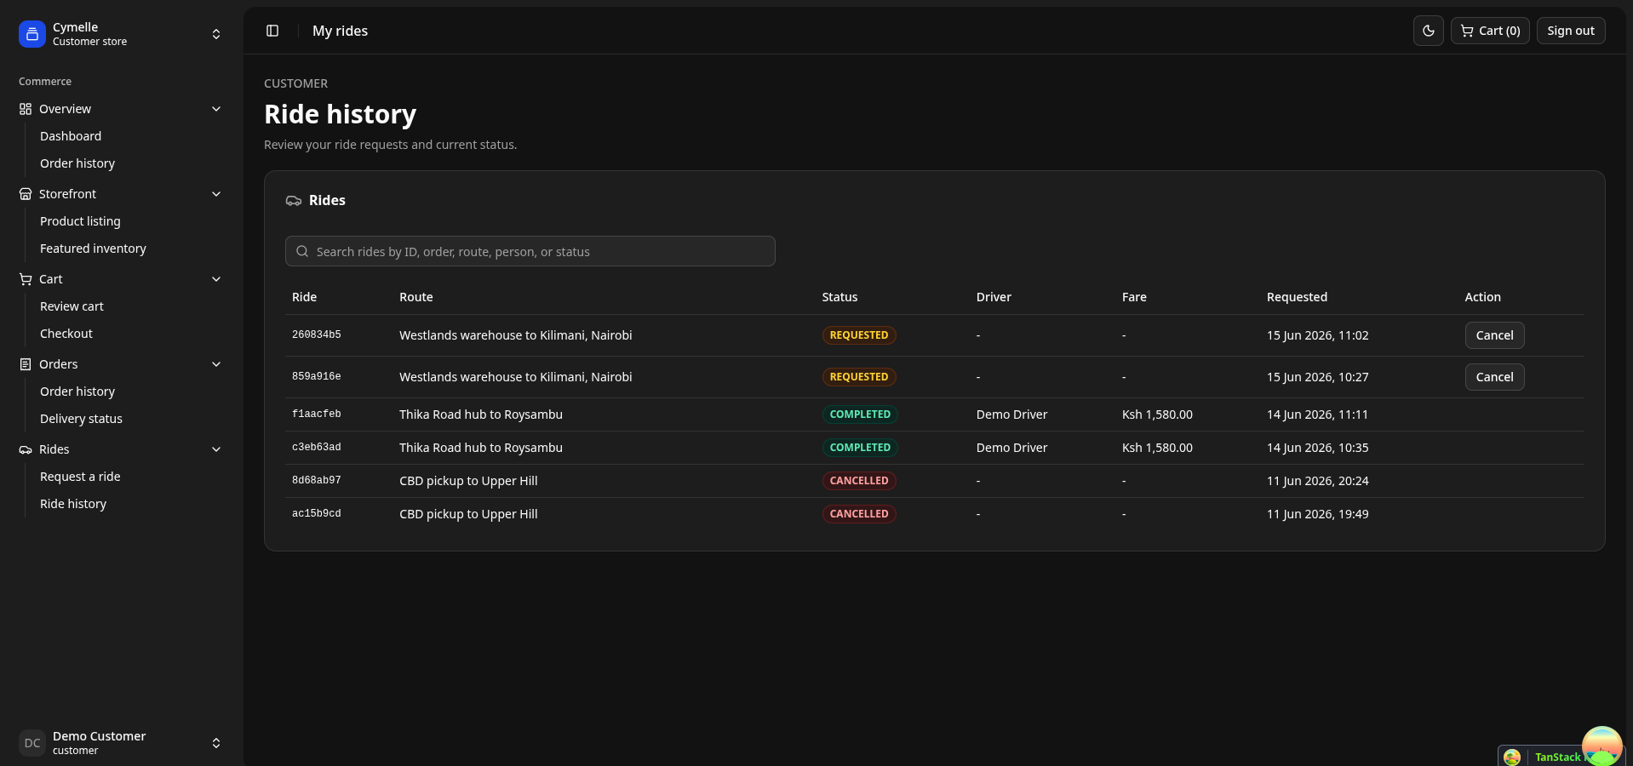Collapse the Overview section chevron

pos(216,109)
